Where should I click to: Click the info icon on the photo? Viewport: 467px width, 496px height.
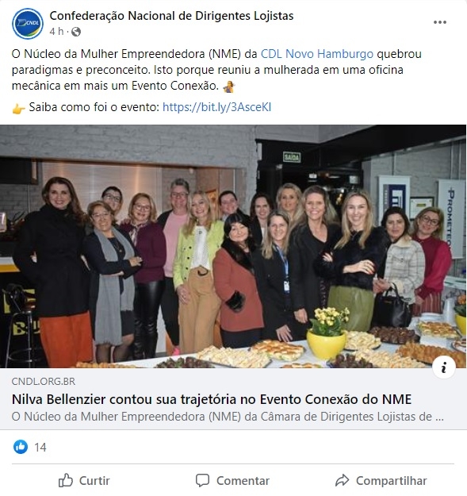pyautogui.click(x=444, y=367)
